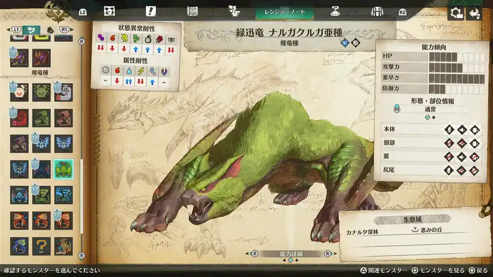This screenshot has height=277, width=493.
Task: Open the exclamation mark tab in top bar
Action: tap(150, 11)
